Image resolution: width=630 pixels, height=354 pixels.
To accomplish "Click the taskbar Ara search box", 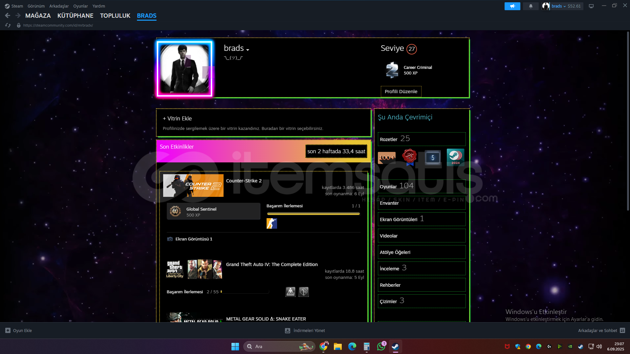I will [279, 346].
